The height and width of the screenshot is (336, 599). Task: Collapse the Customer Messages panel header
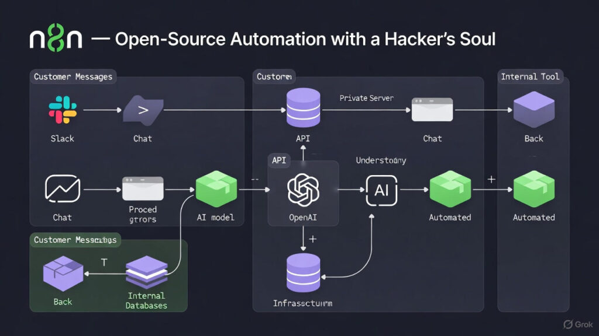[72, 76]
